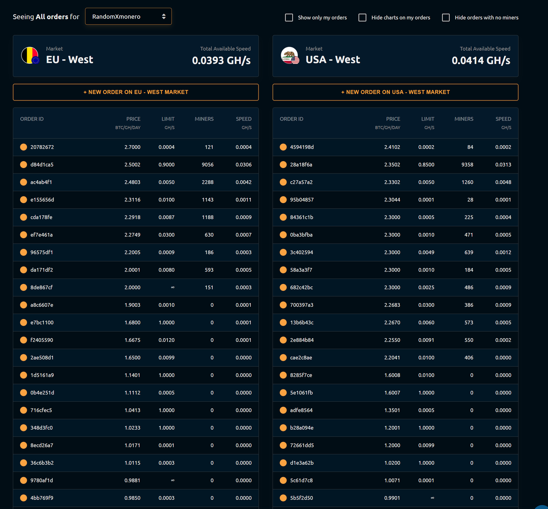Image resolution: width=548 pixels, height=509 pixels.
Task: Enable Hide orders with no miners
Action: 445,17
